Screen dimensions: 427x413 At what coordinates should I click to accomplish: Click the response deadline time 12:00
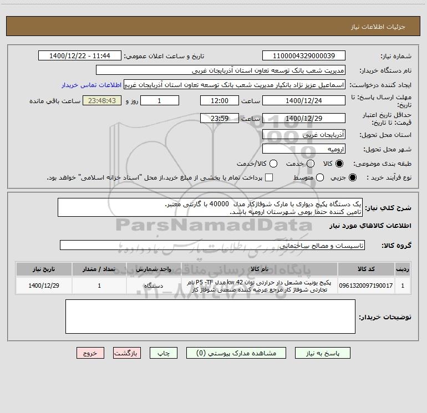[220, 101]
